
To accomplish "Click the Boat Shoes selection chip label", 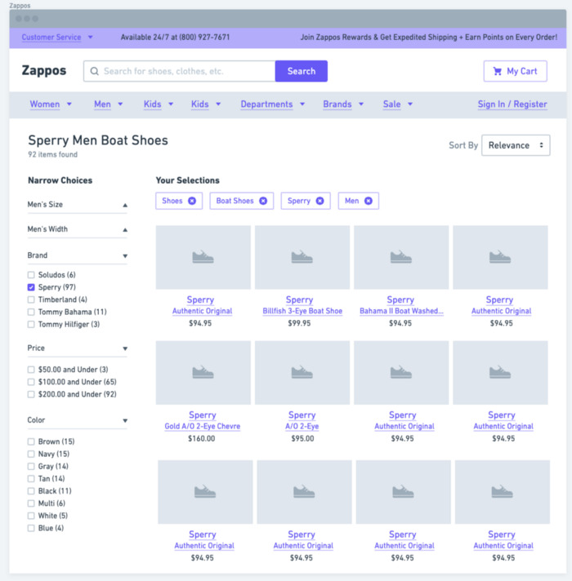I will pos(235,201).
